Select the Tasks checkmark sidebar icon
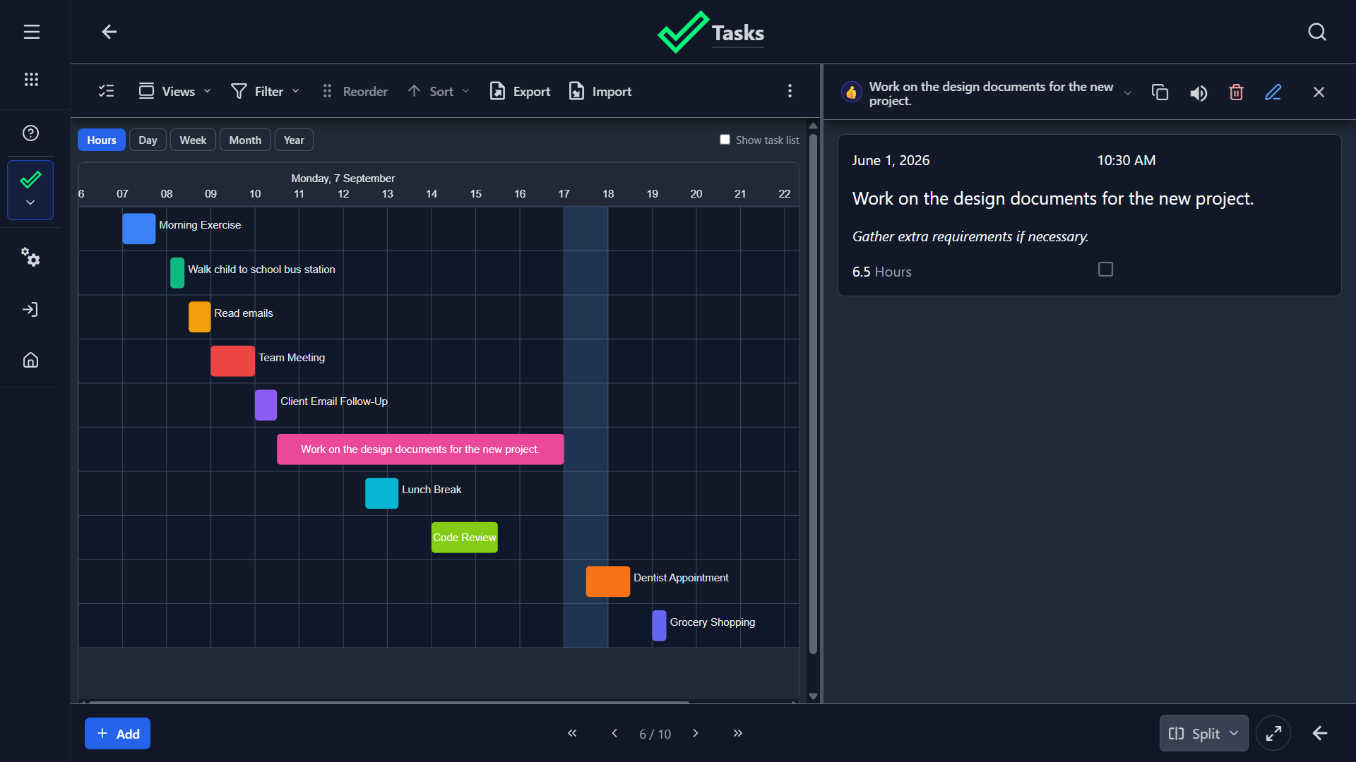 (x=30, y=181)
